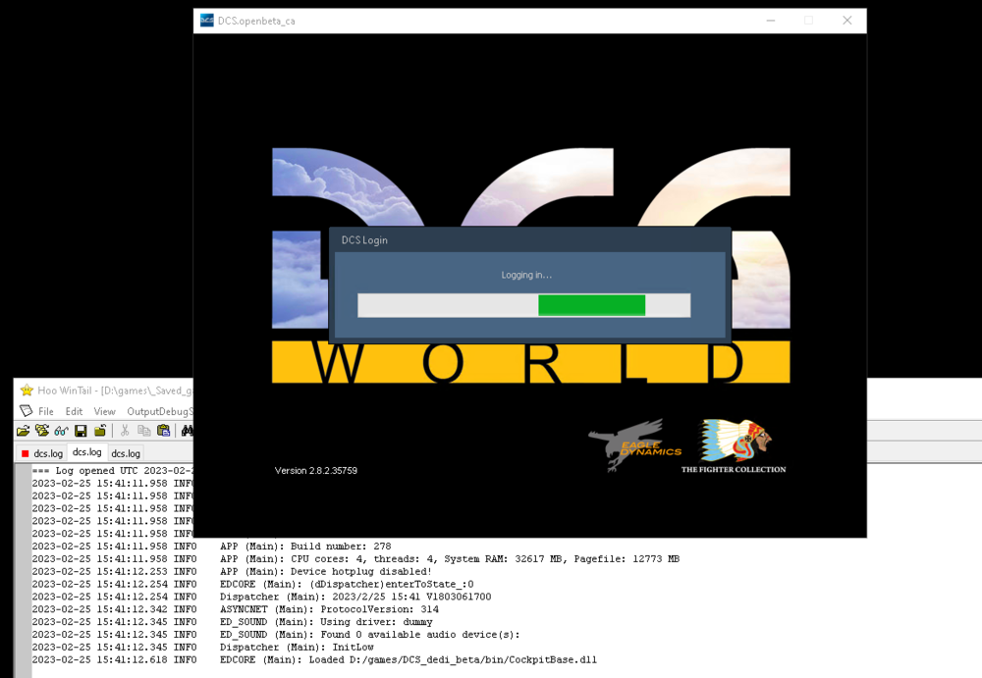
Task: Open the View menu in WinTail
Action: click(105, 411)
